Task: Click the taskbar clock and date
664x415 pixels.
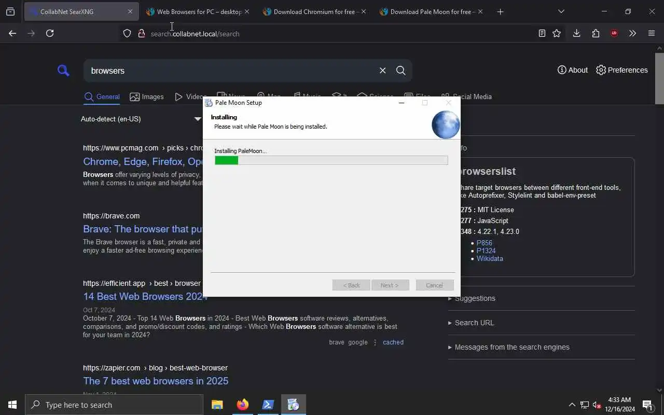Action: (x=619, y=405)
